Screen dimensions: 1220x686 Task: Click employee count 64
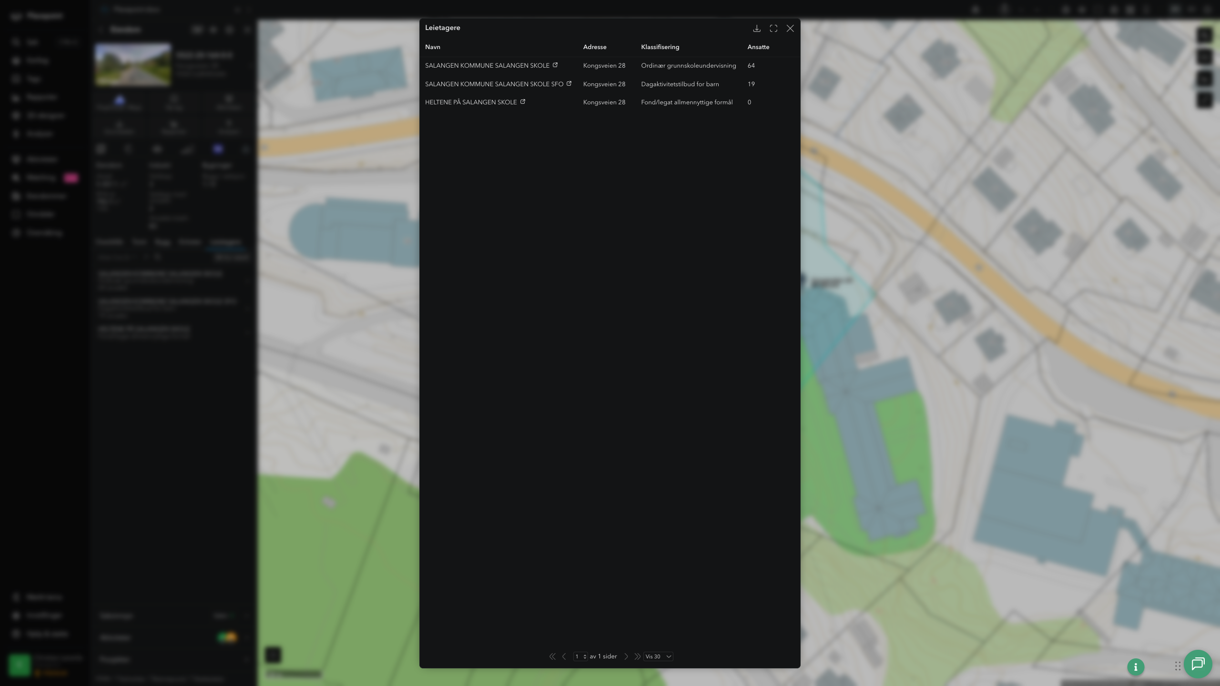point(751,66)
